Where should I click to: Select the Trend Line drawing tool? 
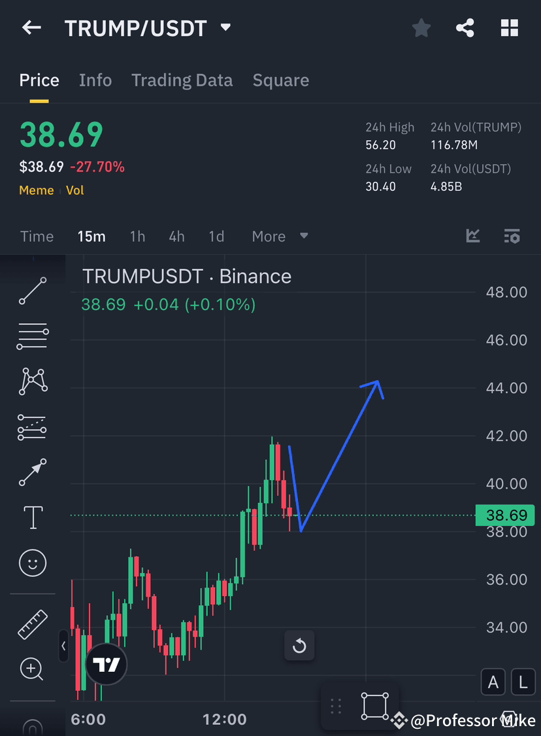tap(32, 290)
